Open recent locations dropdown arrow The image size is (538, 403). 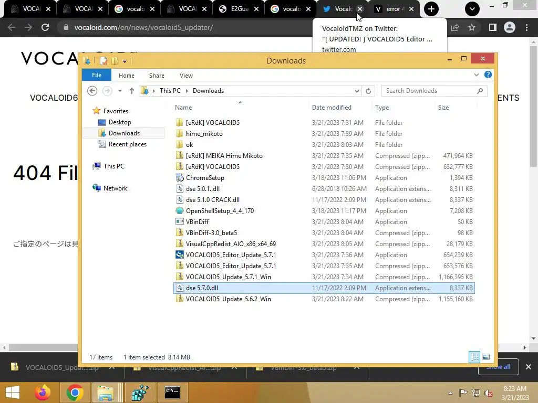[120, 91]
